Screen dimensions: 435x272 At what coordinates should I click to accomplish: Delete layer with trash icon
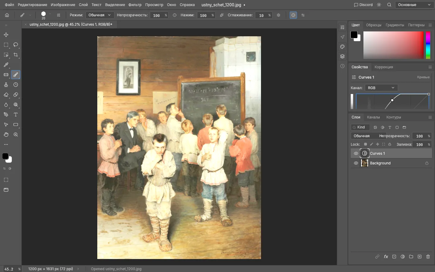click(x=428, y=257)
